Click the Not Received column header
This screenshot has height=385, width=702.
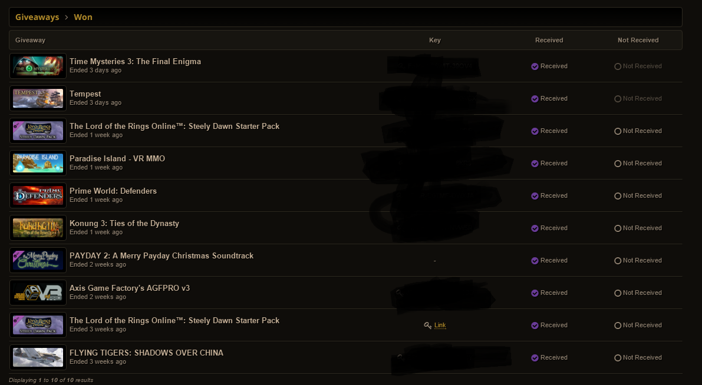click(x=638, y=40)
